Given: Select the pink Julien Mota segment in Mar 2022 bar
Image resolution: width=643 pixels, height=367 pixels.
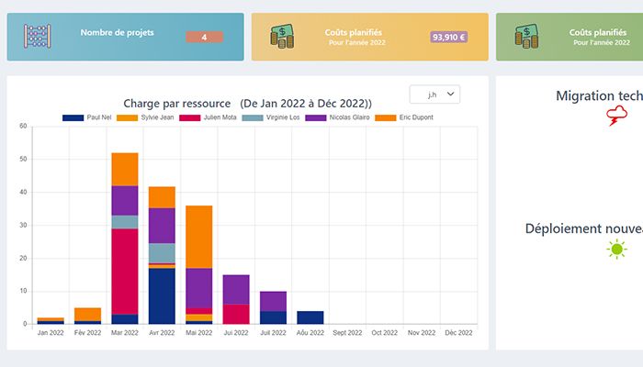Looking at the screenshot, I should [125, 271].
